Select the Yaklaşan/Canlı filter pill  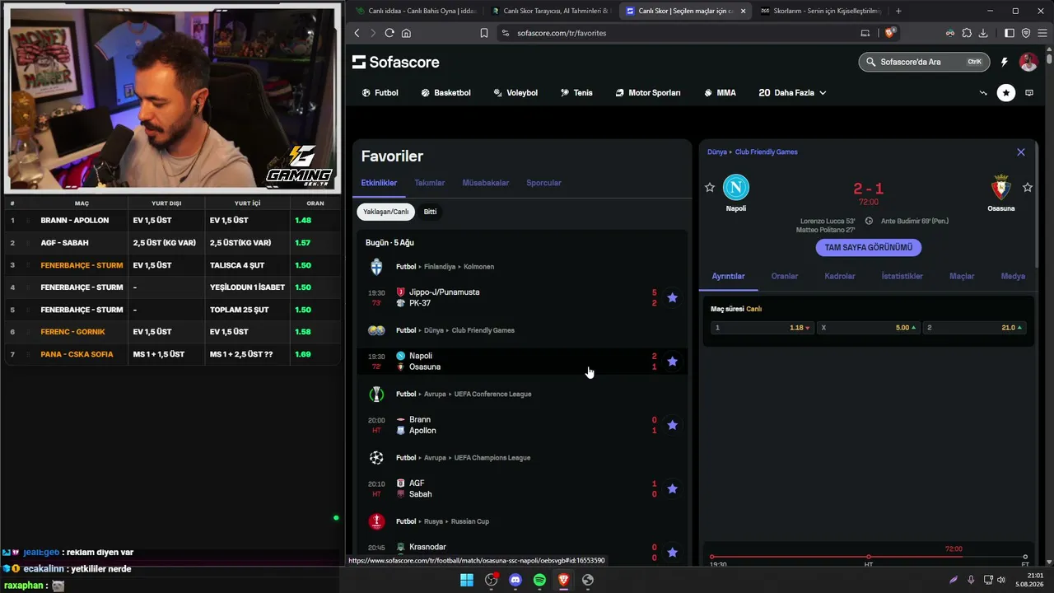point(386,212)
